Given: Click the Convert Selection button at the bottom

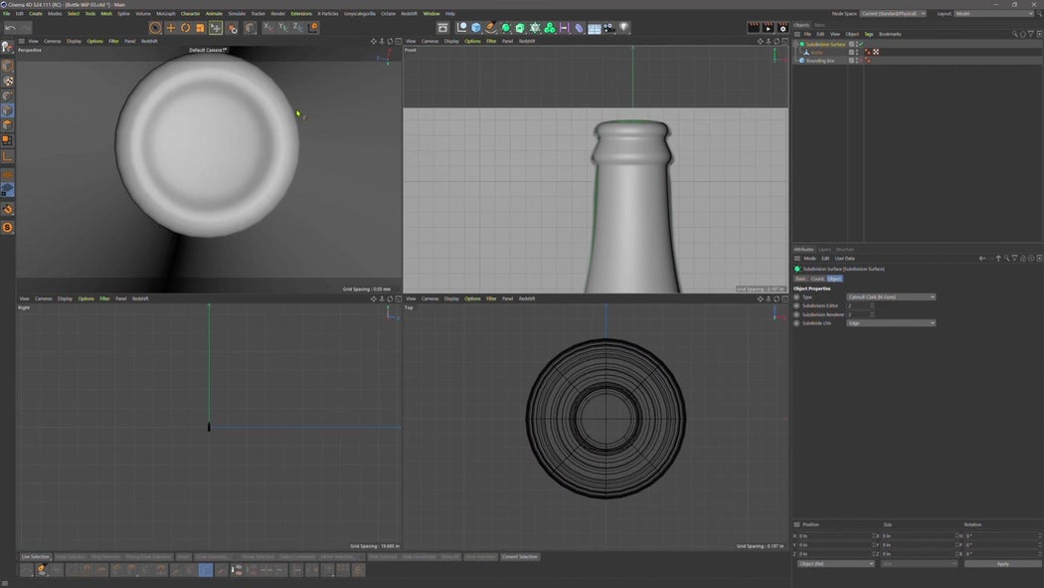Looking at the screenshot, I should click(519, 557).
